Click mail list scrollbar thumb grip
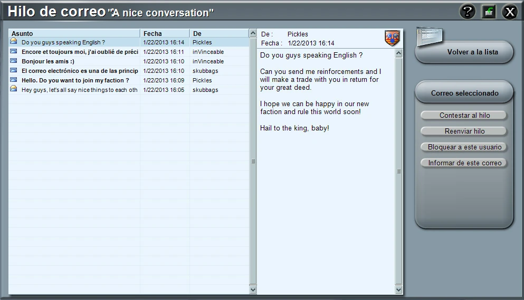524x300 pixels. point(253,161)
